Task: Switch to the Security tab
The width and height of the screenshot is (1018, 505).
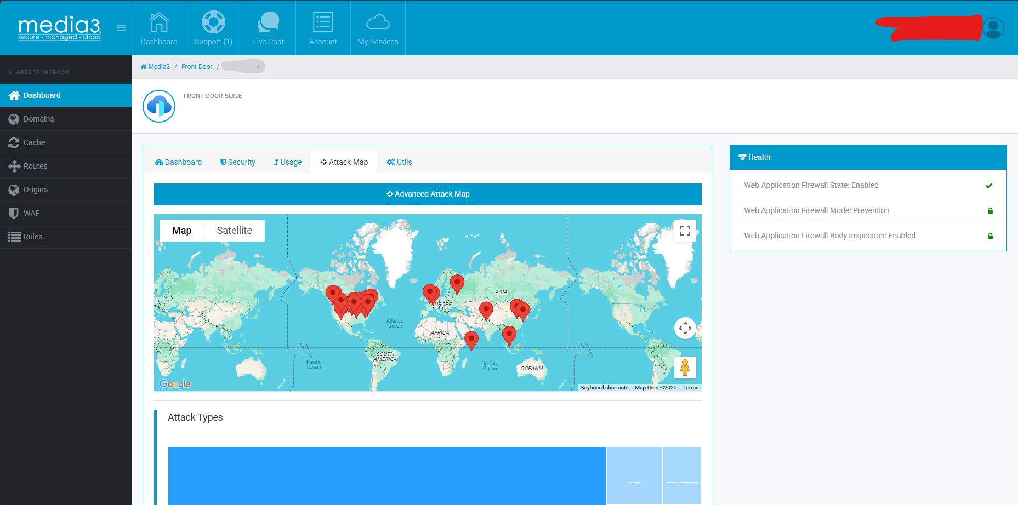Action: [238, 162]
